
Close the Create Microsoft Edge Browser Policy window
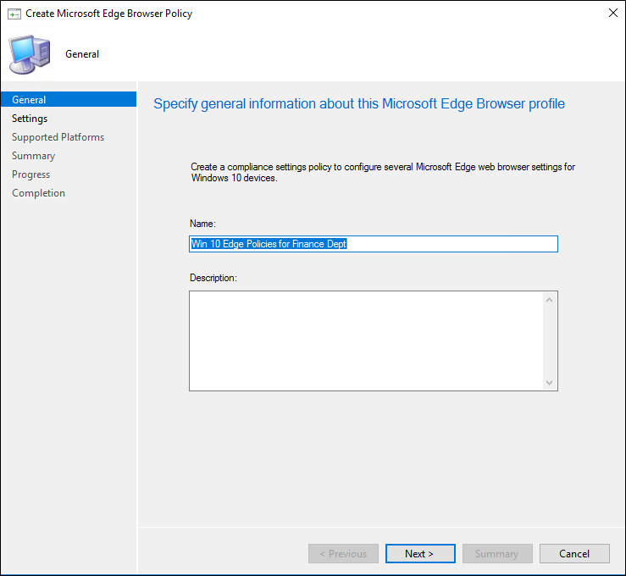tap(612, 14)
